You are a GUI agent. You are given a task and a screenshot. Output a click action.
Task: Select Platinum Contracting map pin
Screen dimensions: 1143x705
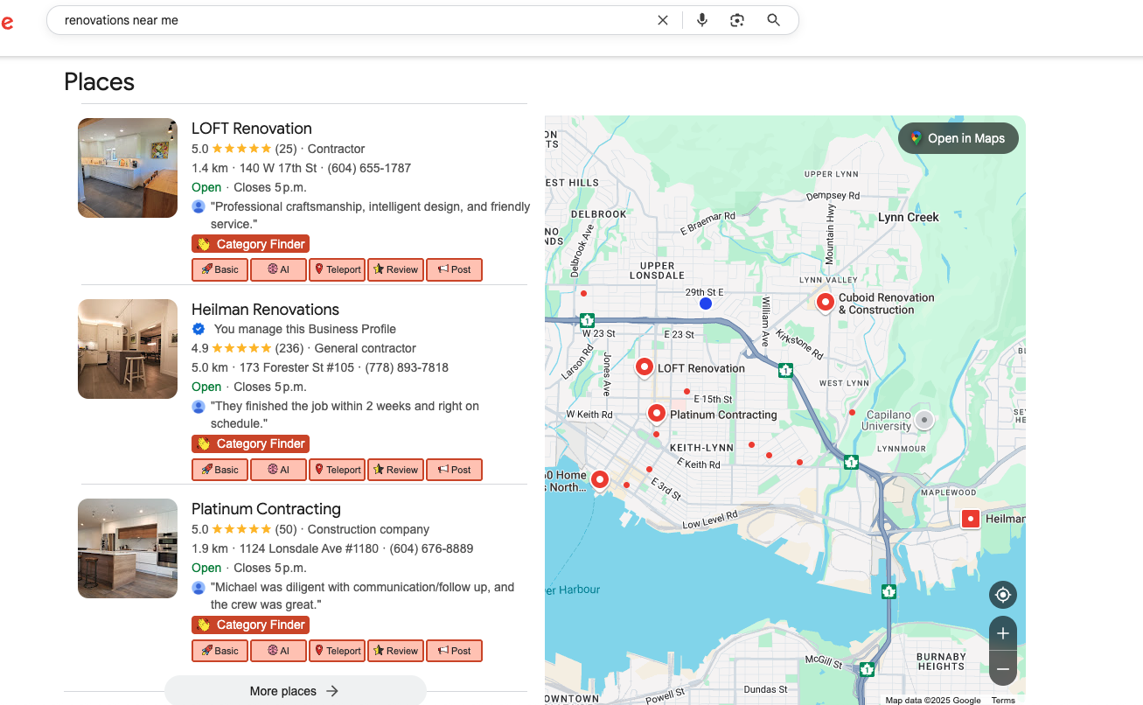click(657, 413)
